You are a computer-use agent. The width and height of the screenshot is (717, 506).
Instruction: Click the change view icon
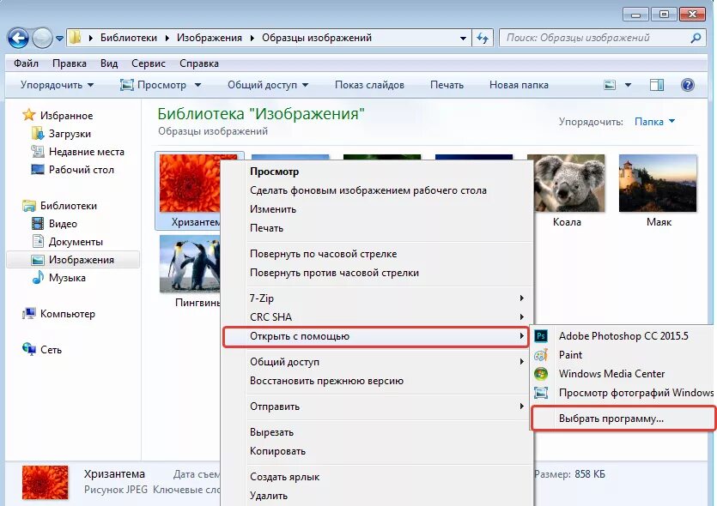point(610,85)
